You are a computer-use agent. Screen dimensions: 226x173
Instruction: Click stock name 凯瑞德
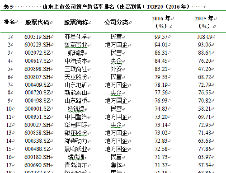click(76, 53)
